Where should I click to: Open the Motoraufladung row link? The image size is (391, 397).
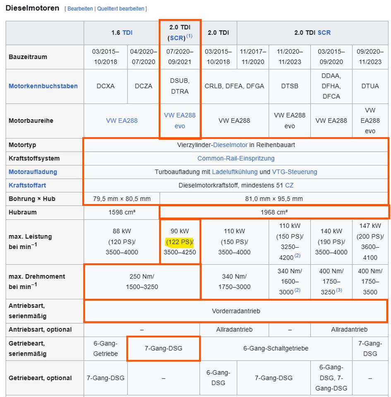[x=33, y=172]
